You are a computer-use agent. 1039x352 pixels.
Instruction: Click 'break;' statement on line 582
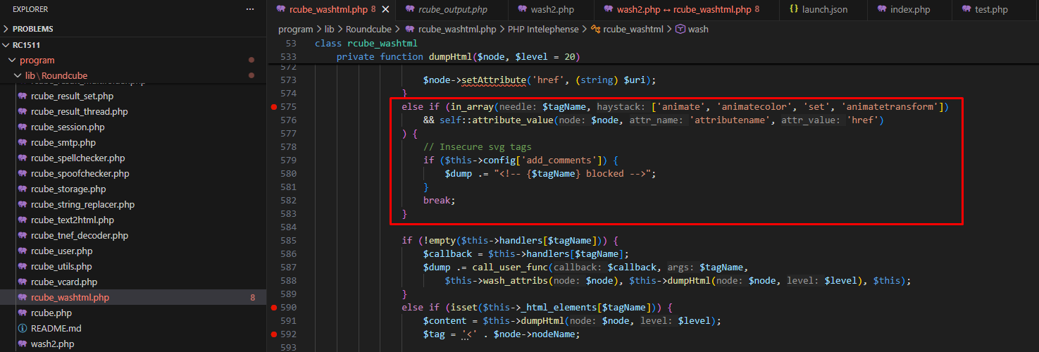440,201
